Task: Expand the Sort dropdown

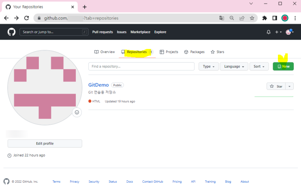Action: point(259,66)
